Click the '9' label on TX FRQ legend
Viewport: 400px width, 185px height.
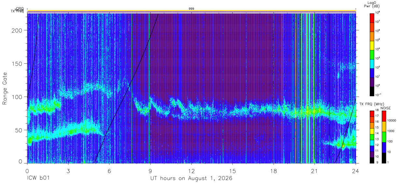coord(377,163)
